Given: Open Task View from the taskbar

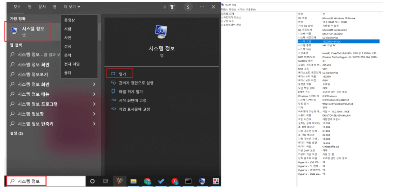Looking at the screenshot, I should pyautogui.click(x=105, y=181).
